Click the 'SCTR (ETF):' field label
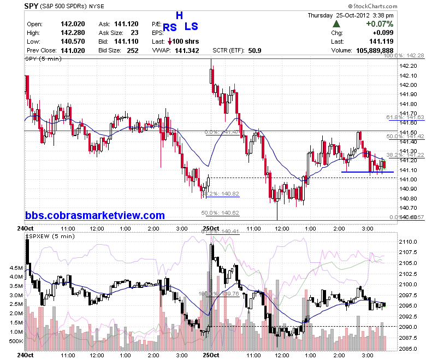 click(228, 51)
